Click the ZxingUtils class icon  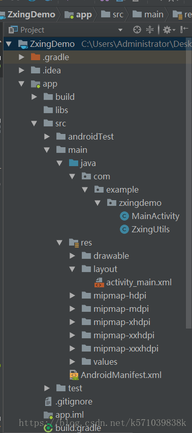tap(124, 229)
